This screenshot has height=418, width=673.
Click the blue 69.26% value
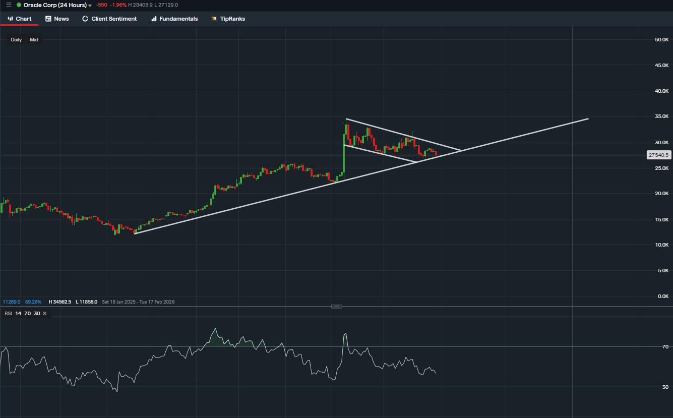coord(33,302)
